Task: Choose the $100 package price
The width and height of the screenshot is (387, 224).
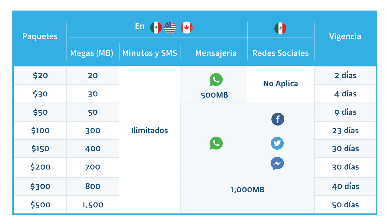Action: click(40, 130)
